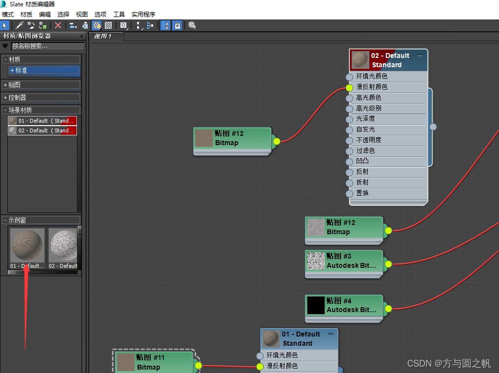
Task: Open the 模式 menu
Action: [x=7, y=14]
